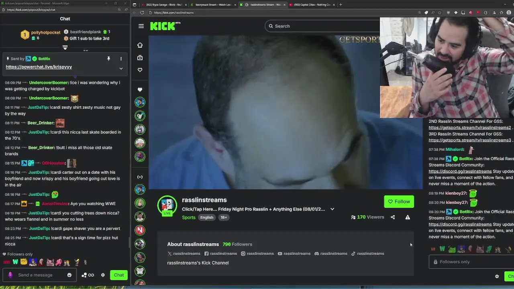Open the Kick hamburger menu
Screen dimensions: 514x289
pos(141,26)
